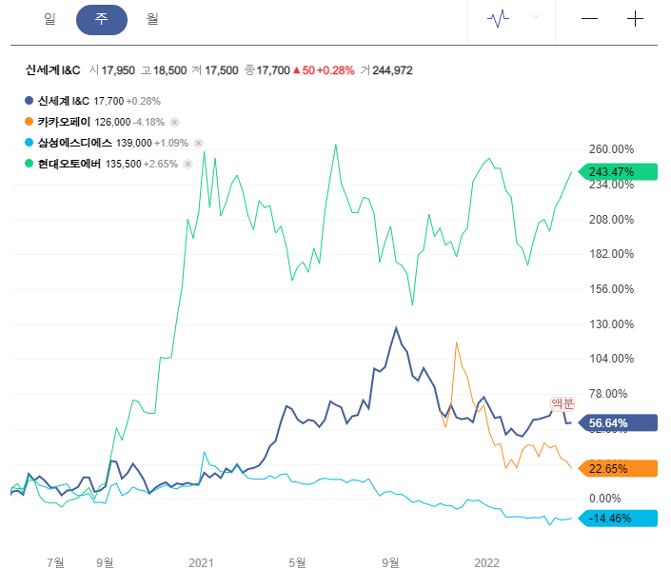Click the 243.47% green value tag
The image size is (671, 588).
point(618,172)
